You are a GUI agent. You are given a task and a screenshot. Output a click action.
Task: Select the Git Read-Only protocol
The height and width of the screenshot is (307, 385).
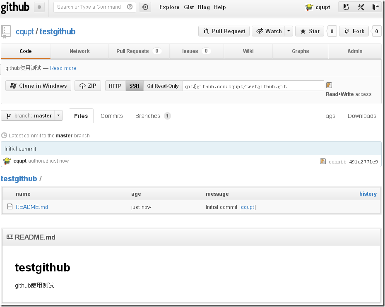[163, 86]
